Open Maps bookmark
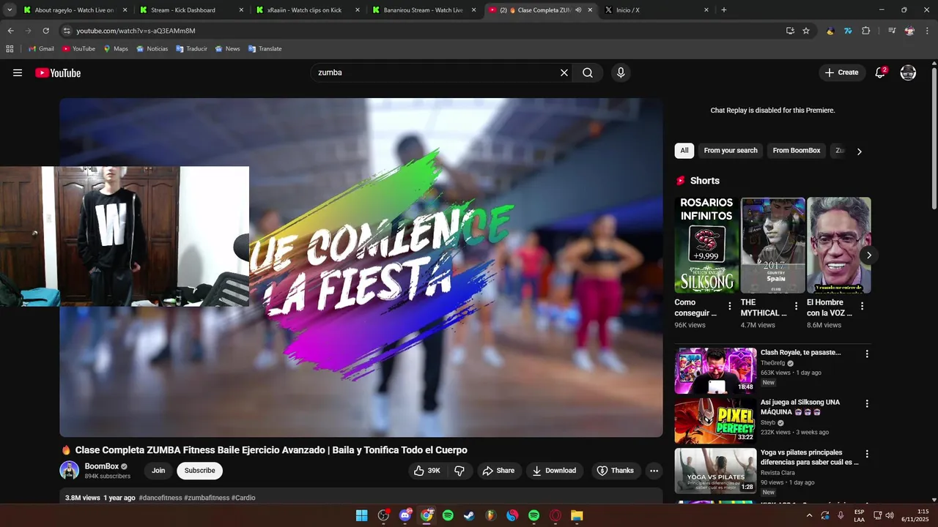This screenshot has width=938, height=527. [x=116, y=48]
